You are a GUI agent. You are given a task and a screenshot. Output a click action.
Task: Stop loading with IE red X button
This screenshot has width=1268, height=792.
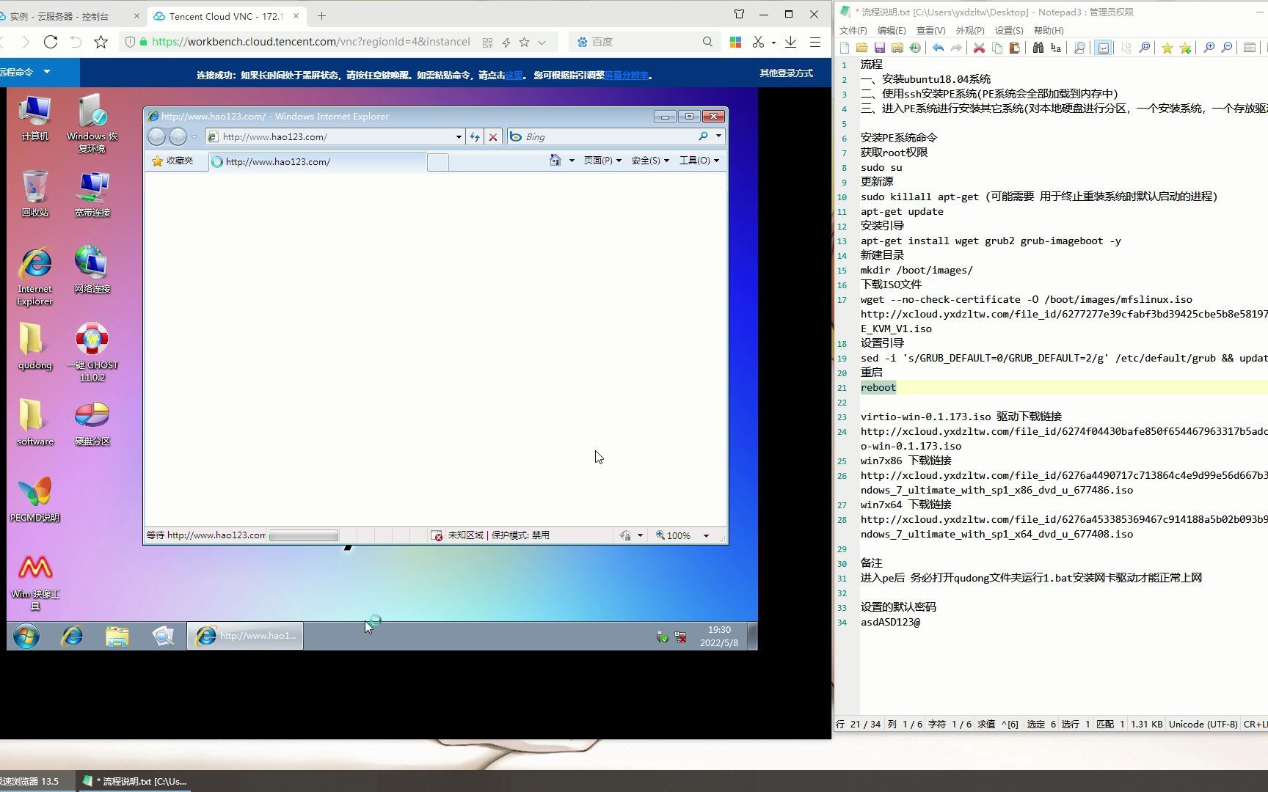click(x=493, y=136)
